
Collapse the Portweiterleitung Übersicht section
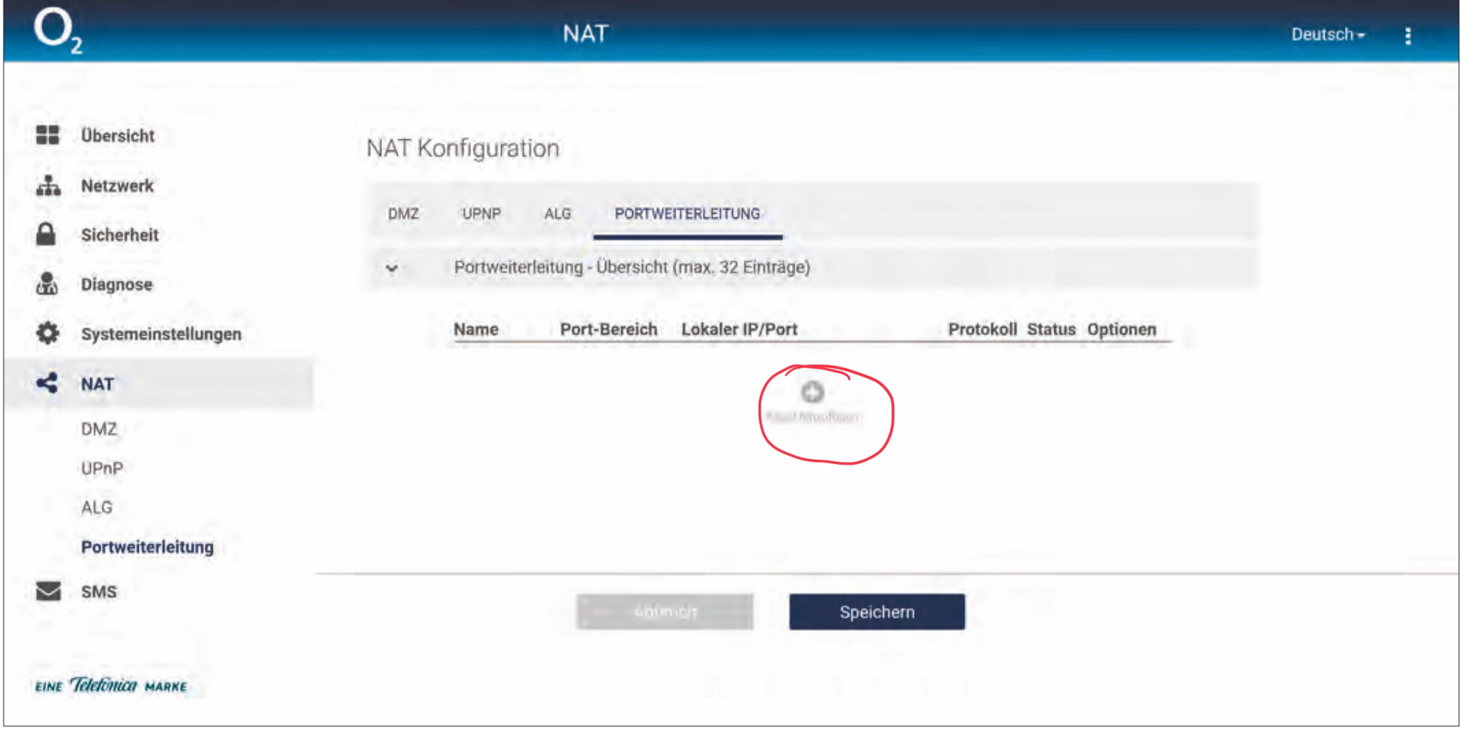coord(392,268)
